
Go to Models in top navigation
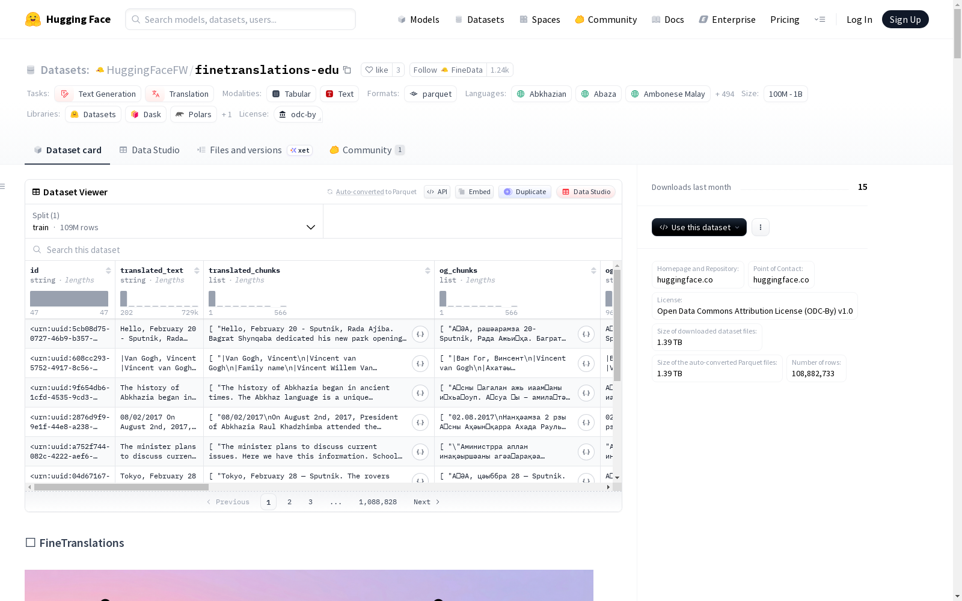418,19
